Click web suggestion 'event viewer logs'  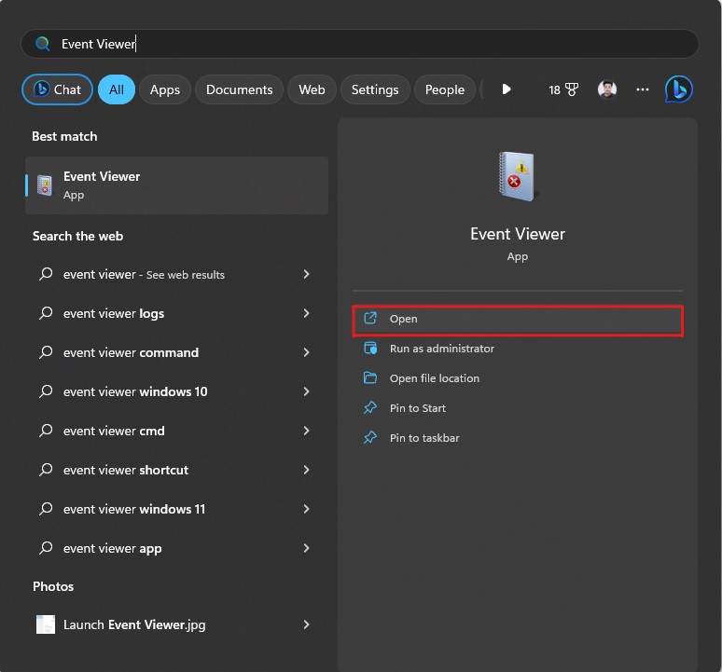[177, 314]
